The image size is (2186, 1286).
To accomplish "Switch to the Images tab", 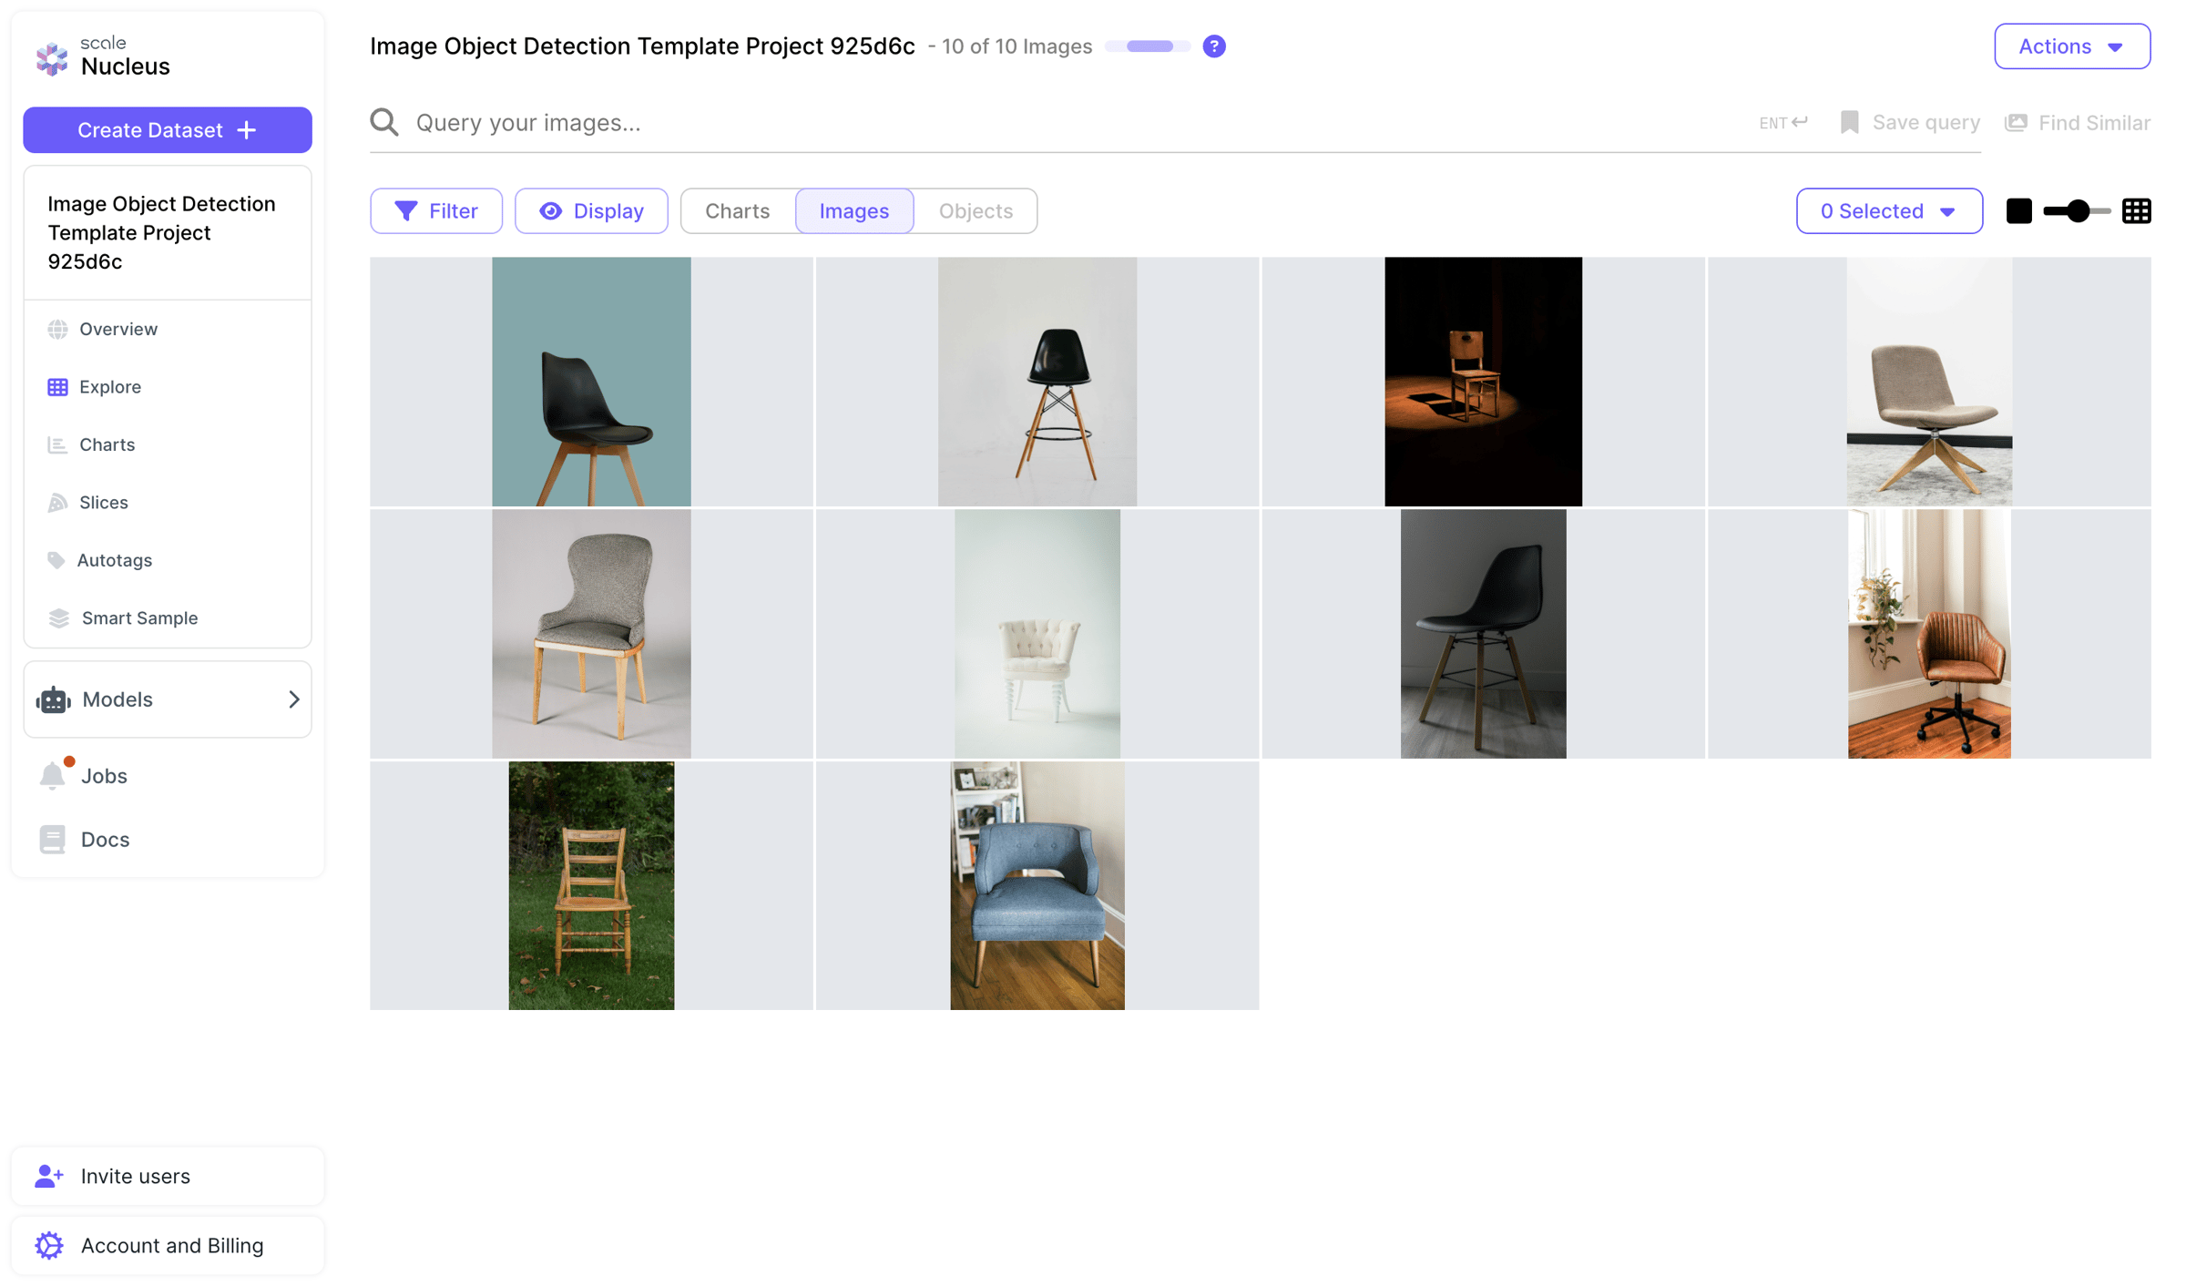I will [x=853, y=210].
